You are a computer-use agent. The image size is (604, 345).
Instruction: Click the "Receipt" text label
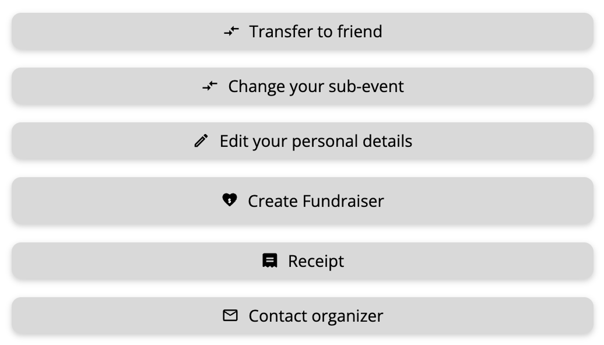click(x=315, y=261)
